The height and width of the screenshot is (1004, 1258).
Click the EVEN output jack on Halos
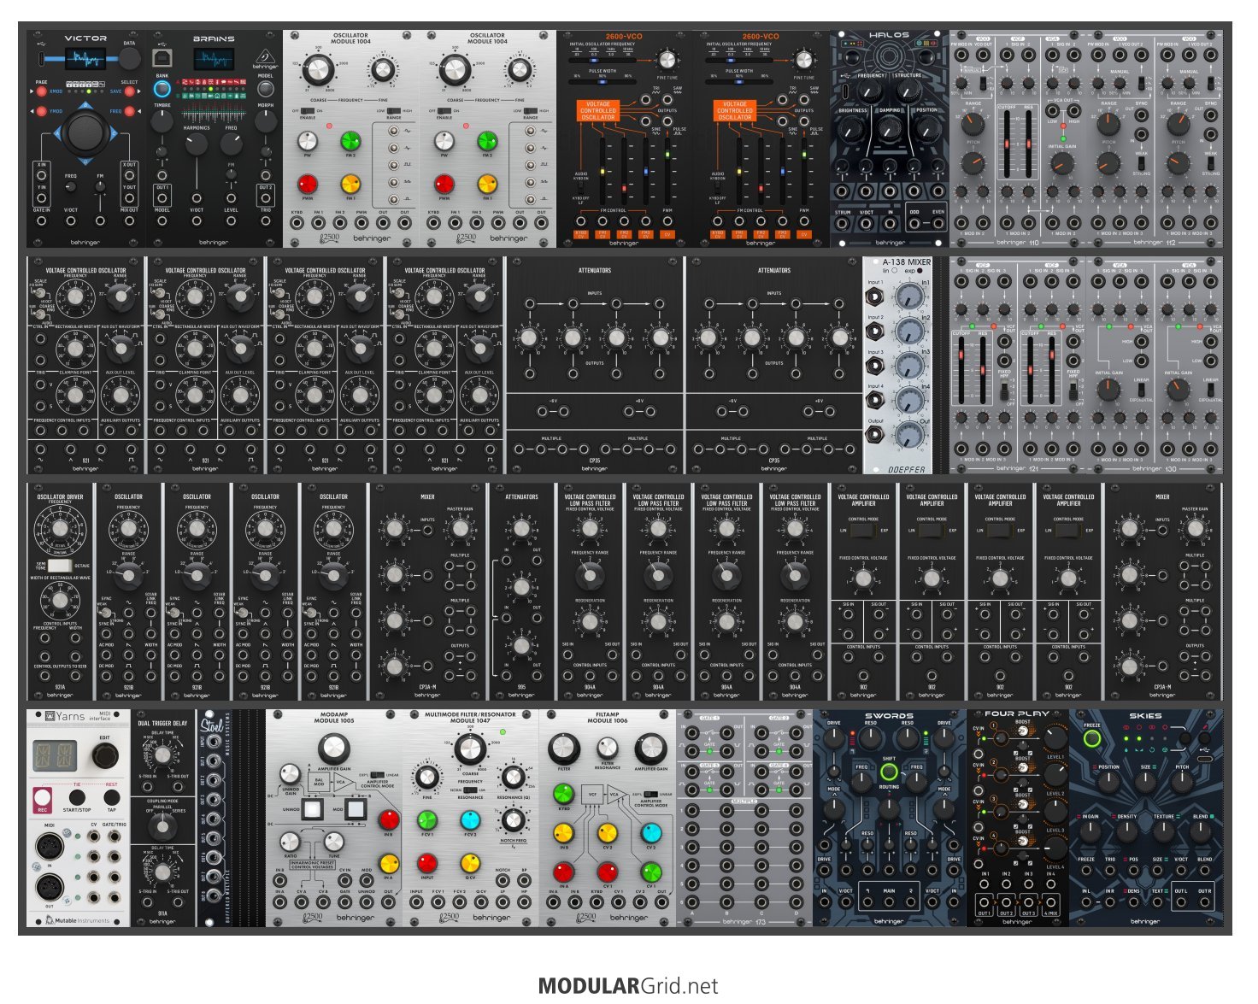click(x=938, y=224)
